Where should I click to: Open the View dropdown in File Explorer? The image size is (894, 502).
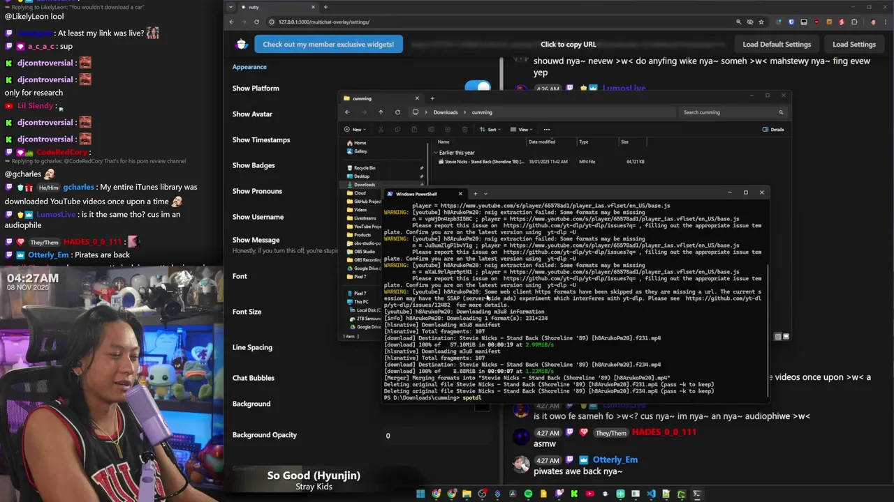521,129
